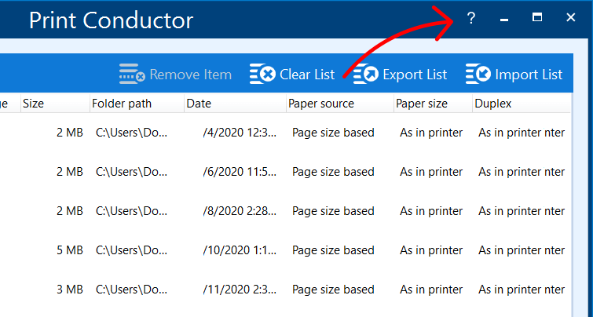
Task: Select the folder path in the /6/2020 row
Action: coord(131,172)
